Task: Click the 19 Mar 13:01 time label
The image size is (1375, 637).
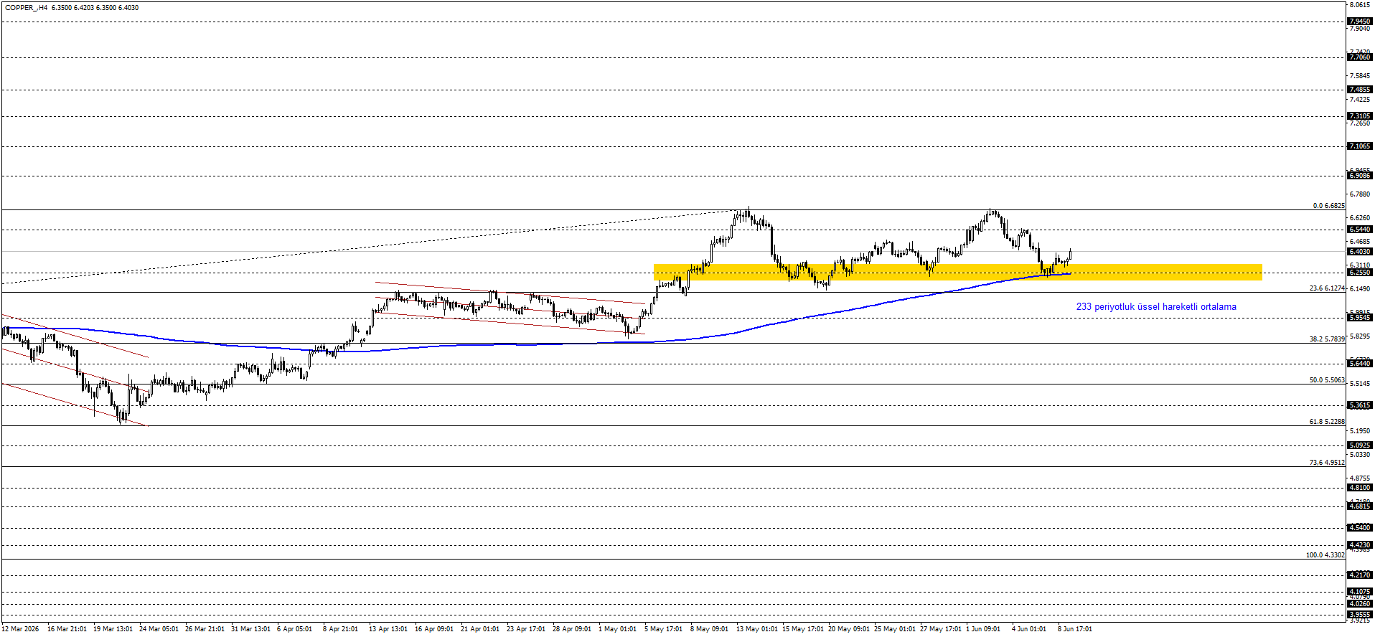Action: 113,629
